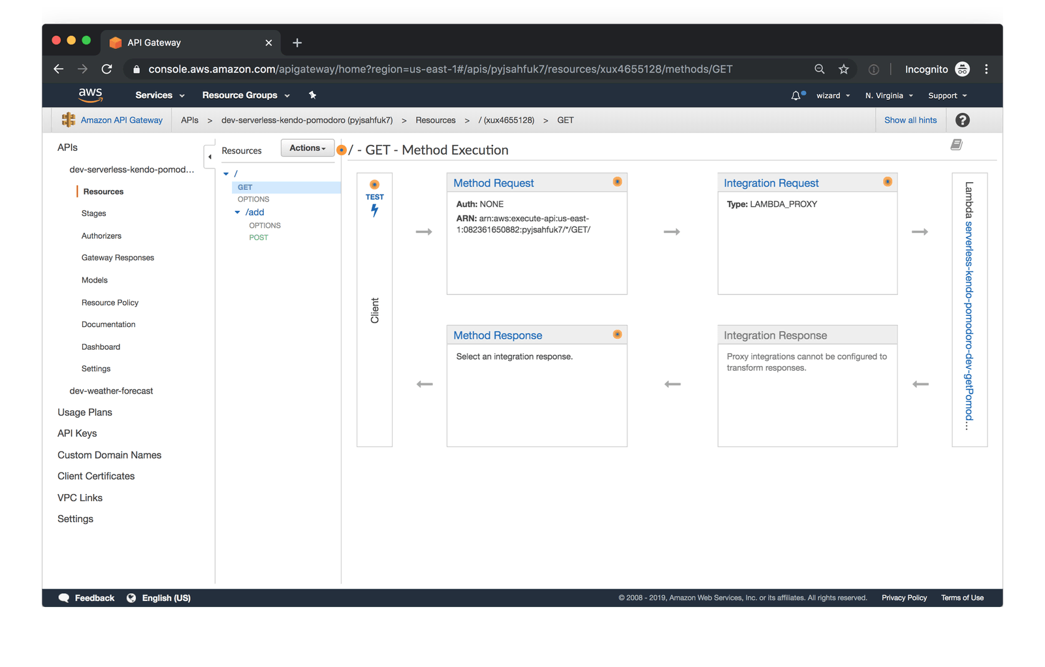This screenshot has width=1045, height=667.
Task: Click the Amazon API Gateway breadcrumb icon
Action: click(68, 120)
